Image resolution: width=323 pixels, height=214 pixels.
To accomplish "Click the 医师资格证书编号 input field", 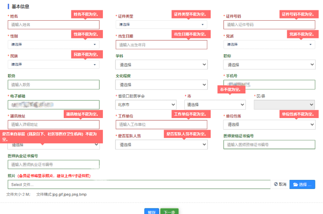I will [269, 145].
